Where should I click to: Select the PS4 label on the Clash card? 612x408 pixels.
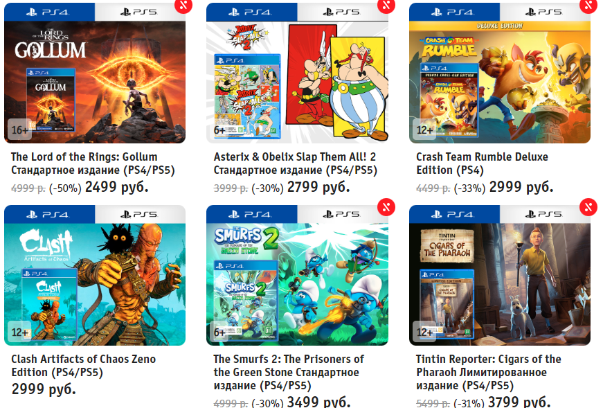[x=49, y=214]
